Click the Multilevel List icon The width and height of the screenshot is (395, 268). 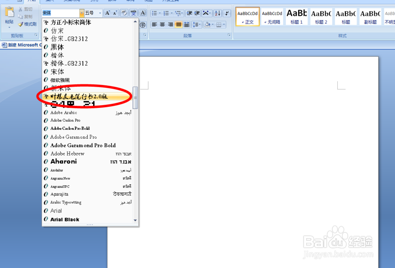click(179, 13)
